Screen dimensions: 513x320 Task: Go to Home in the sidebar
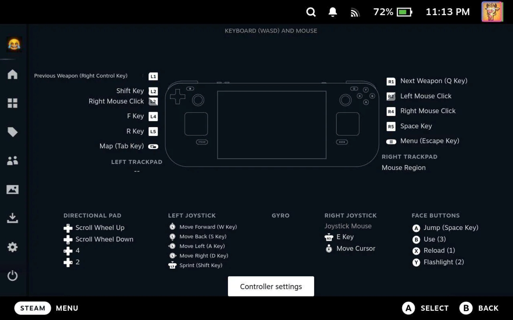(x=12, y=74)
